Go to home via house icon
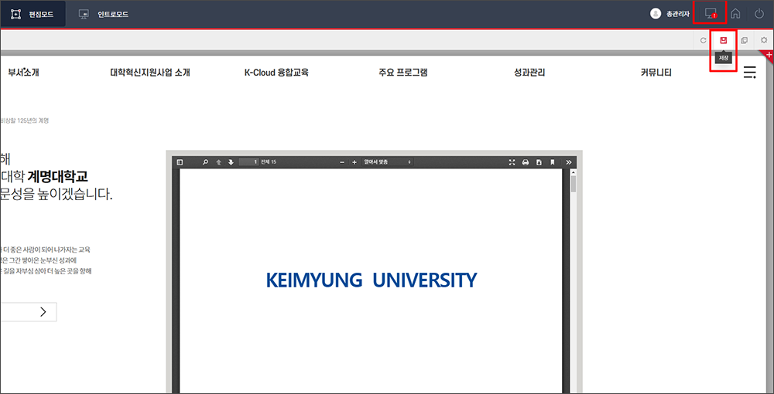 [x=735, y=14]
